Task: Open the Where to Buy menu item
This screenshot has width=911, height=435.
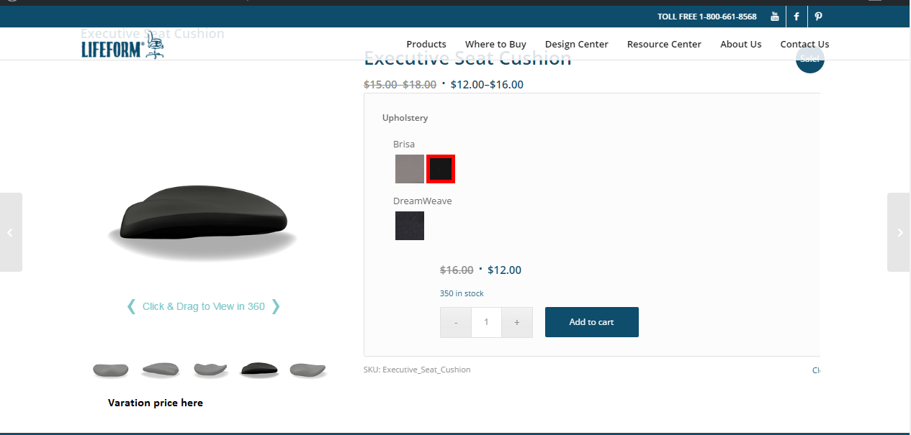Action: [x=495, y=44]
